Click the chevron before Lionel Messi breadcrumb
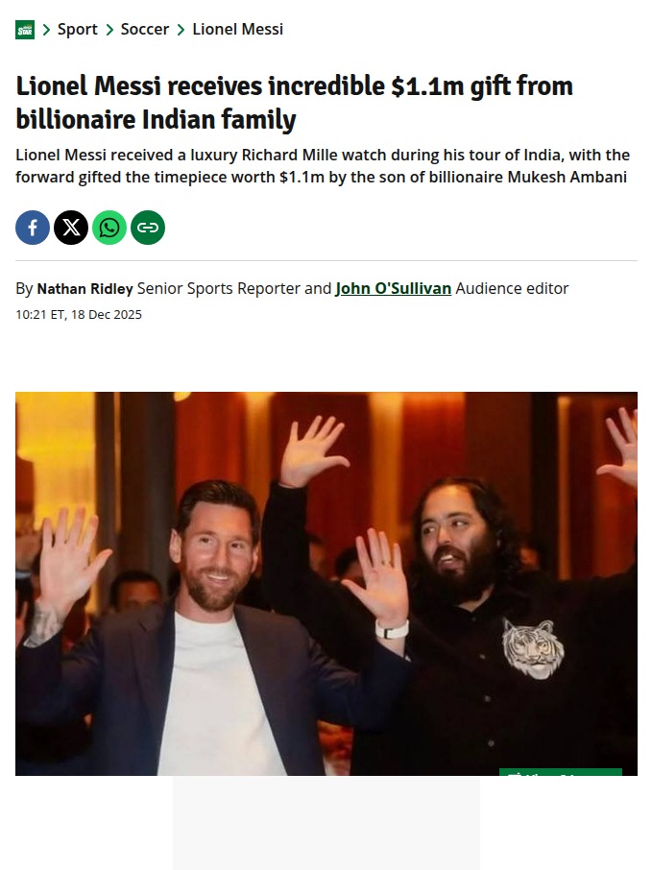Screen dimensions: 652x870 [x=181, y=30]
